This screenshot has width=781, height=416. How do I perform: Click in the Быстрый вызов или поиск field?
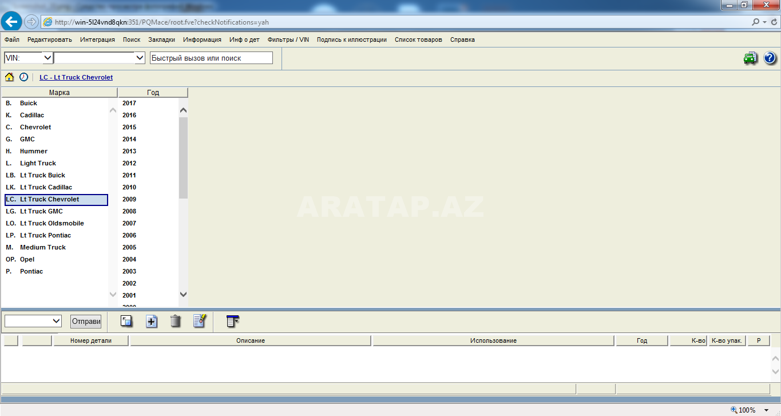click(211, 58)
